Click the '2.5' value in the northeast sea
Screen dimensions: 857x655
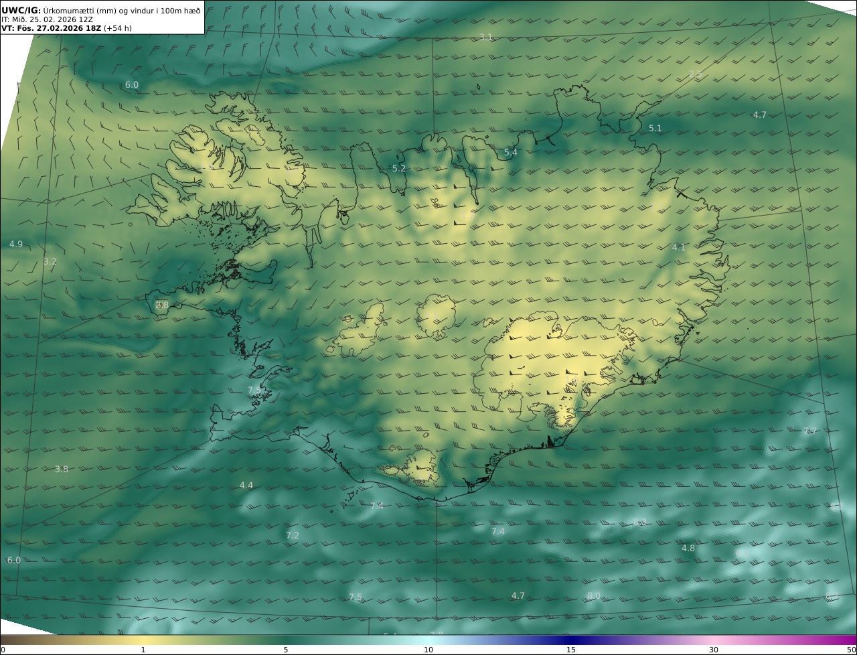[696, 74]
